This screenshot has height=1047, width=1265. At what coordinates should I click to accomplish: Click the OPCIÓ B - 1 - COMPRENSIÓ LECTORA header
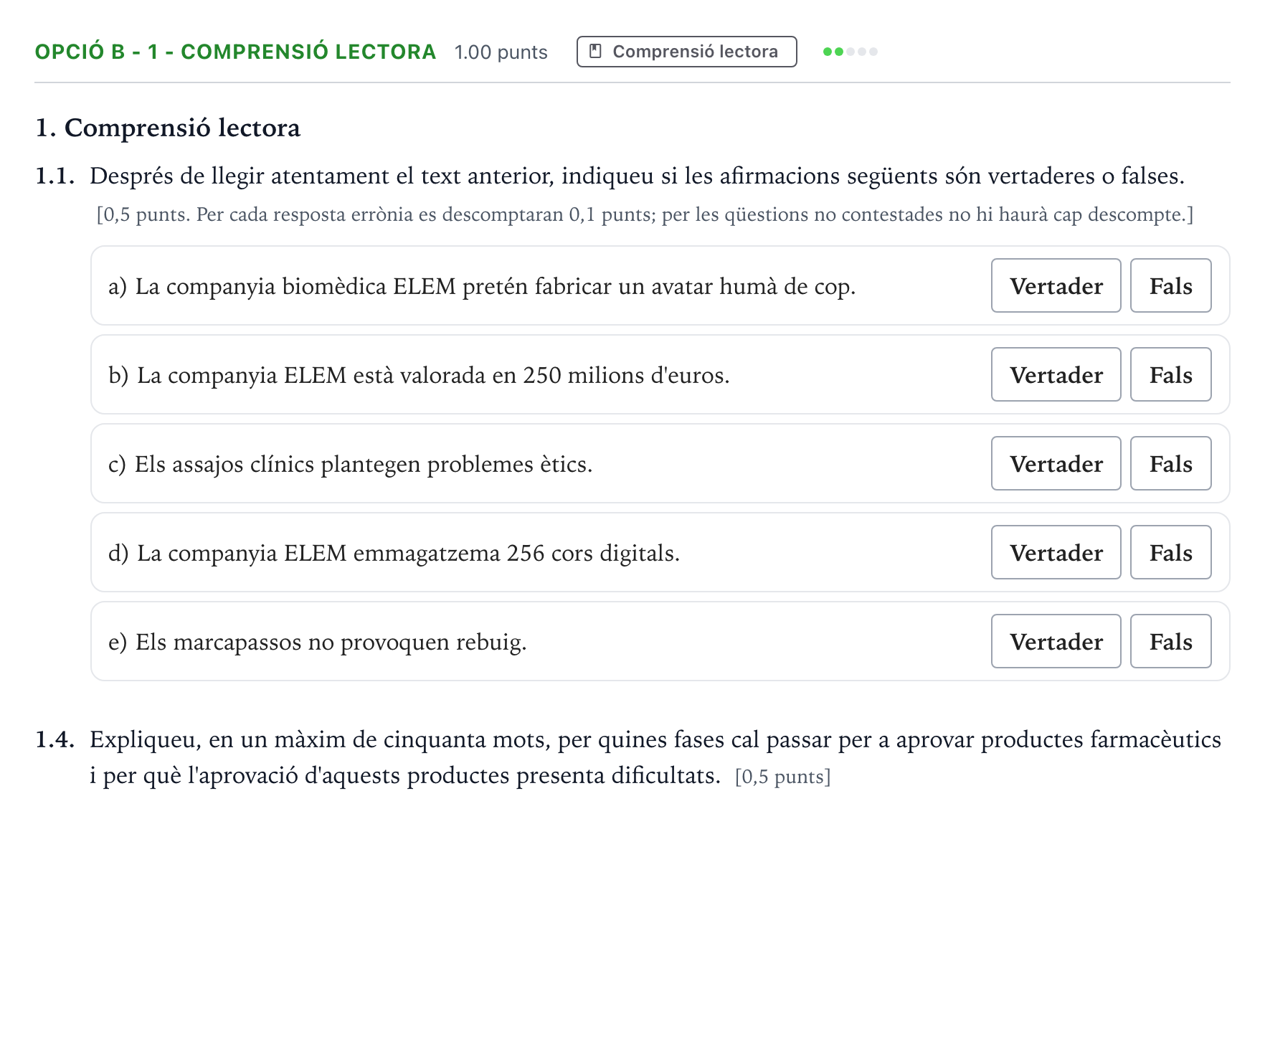pyautogui.click(x=235, y=52)
